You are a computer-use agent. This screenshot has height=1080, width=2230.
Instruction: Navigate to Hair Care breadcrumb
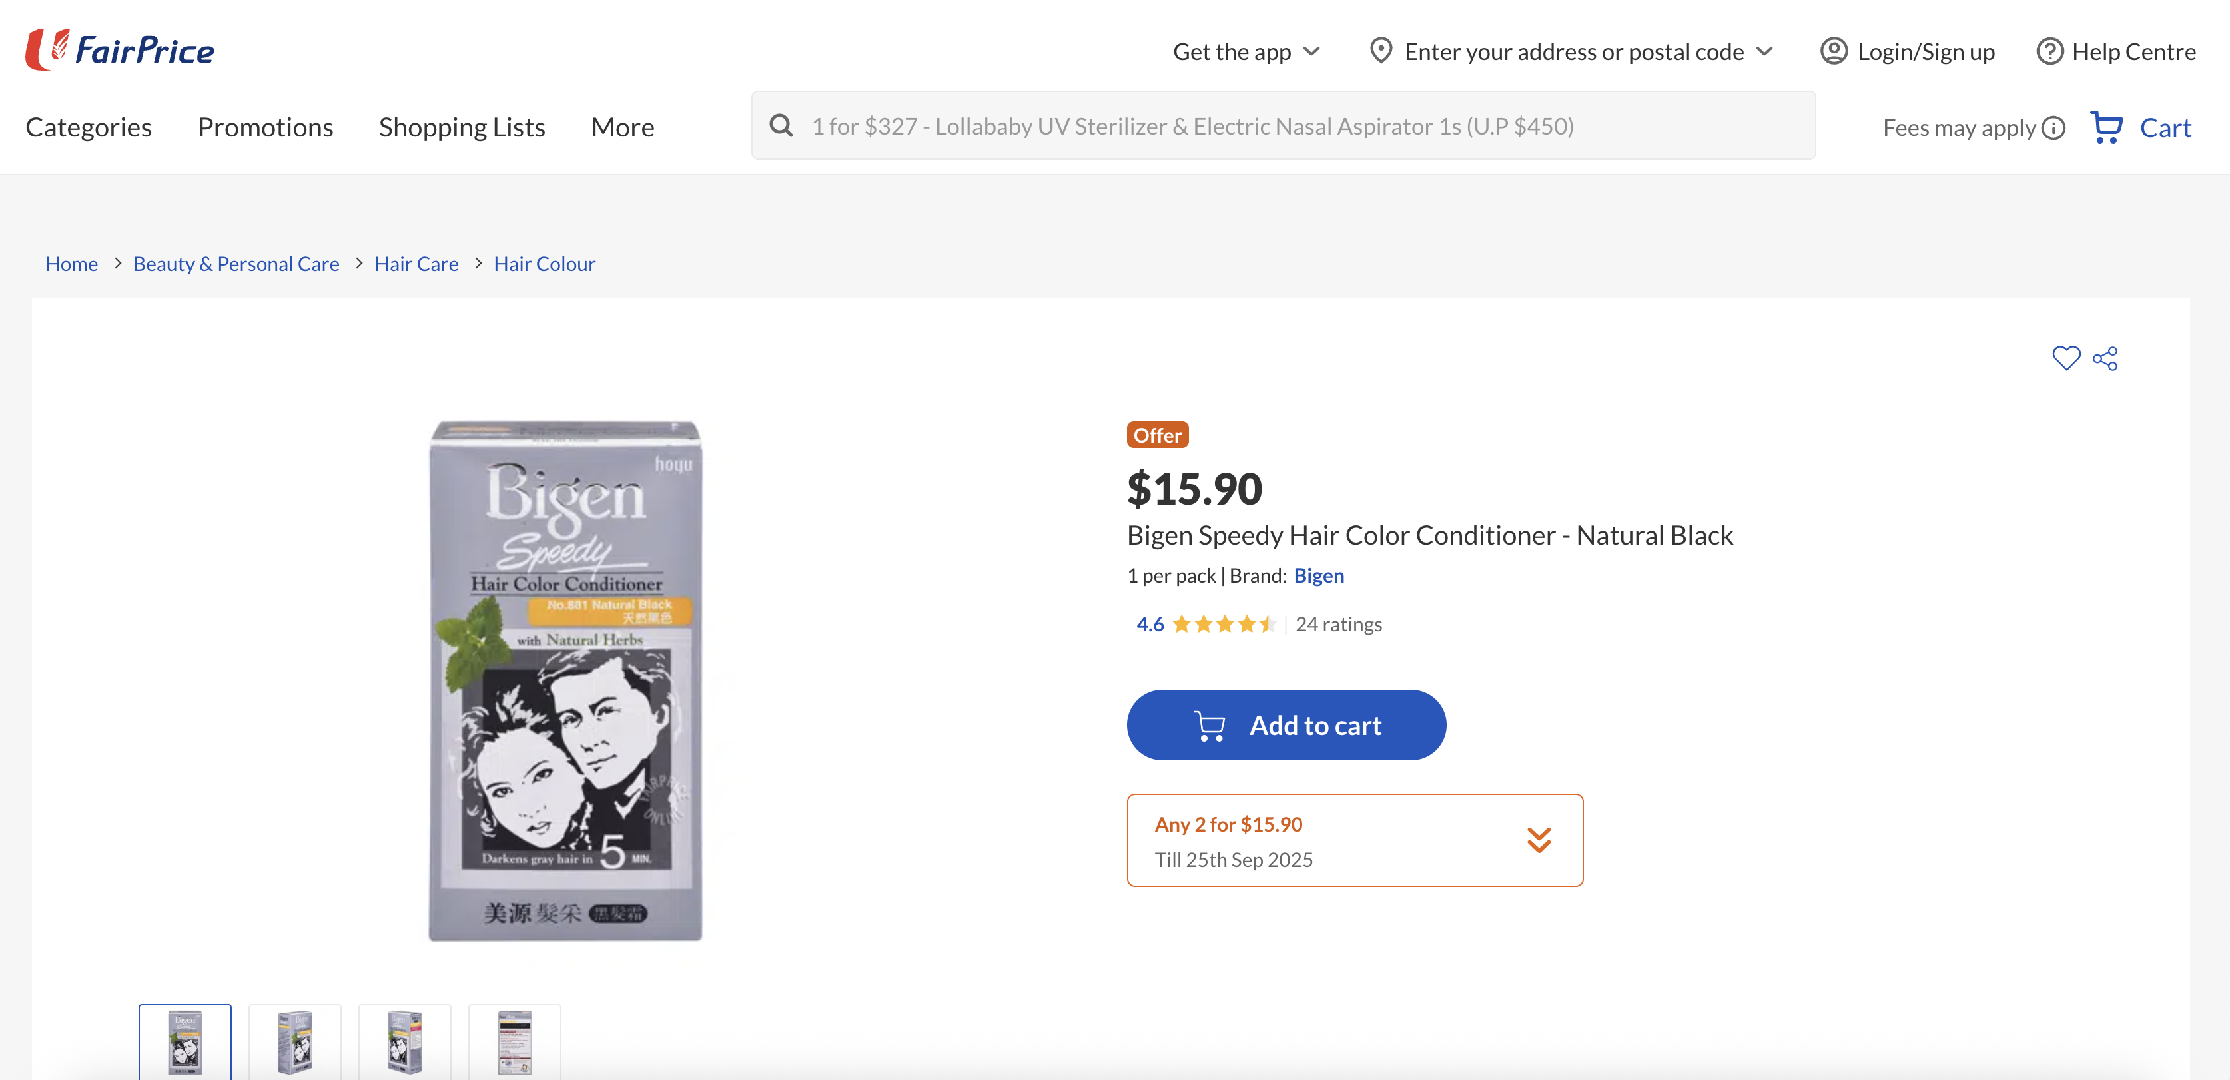tap(416, 264)
